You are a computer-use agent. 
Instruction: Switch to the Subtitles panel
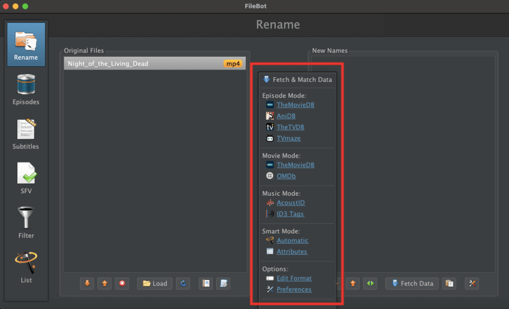tap(26, 134)
